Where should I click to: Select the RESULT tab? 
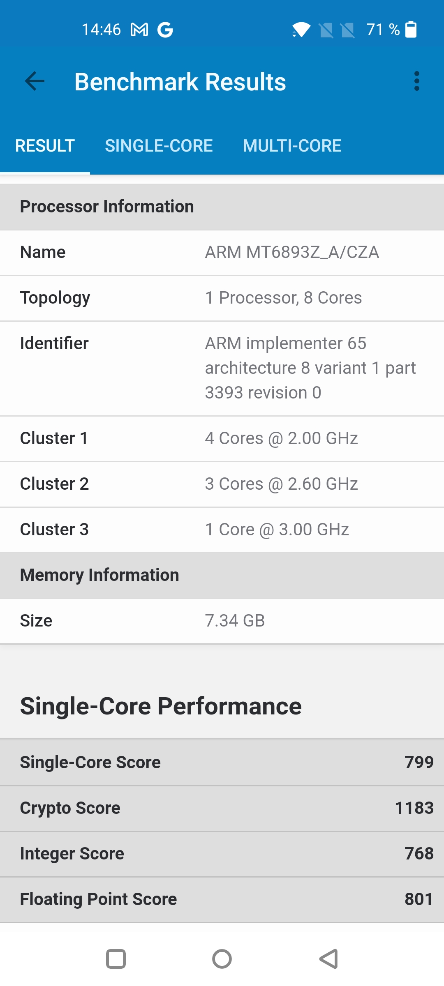45,146
